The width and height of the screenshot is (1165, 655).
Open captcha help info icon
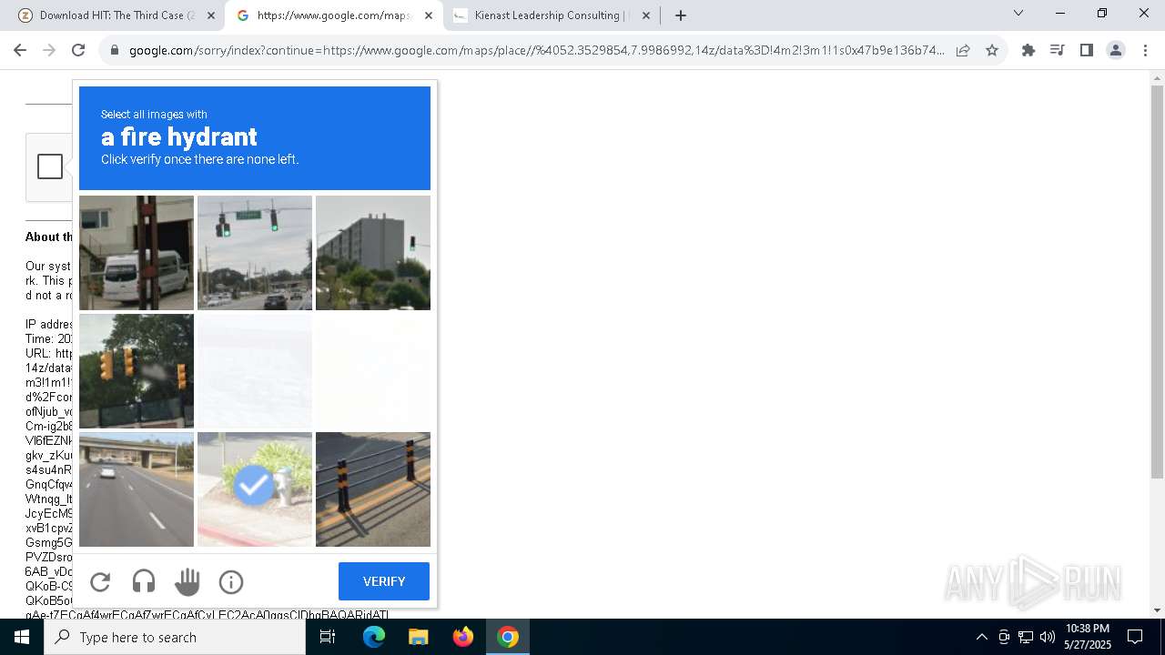(x=231, y=581)
